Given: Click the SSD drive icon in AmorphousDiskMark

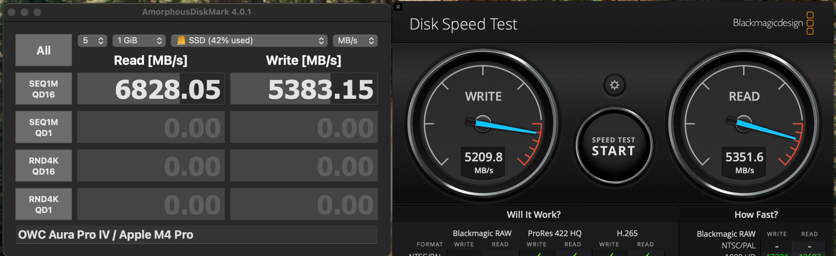Looking at the screenshot, I should tap(181, 40).
